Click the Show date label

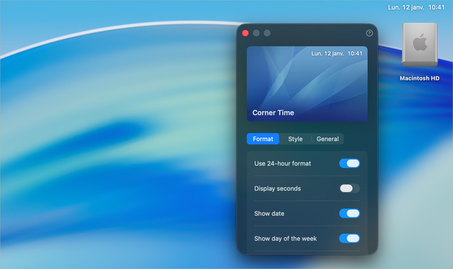pos(269,214)
